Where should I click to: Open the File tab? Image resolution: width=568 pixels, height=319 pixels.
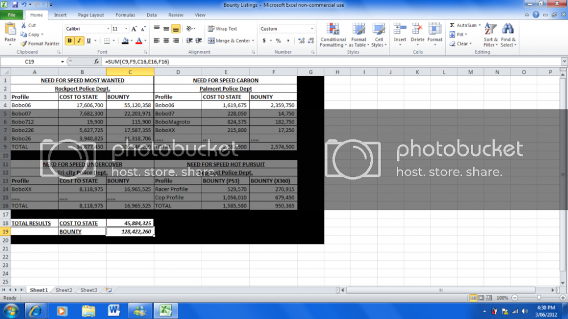tap(11, 15)
